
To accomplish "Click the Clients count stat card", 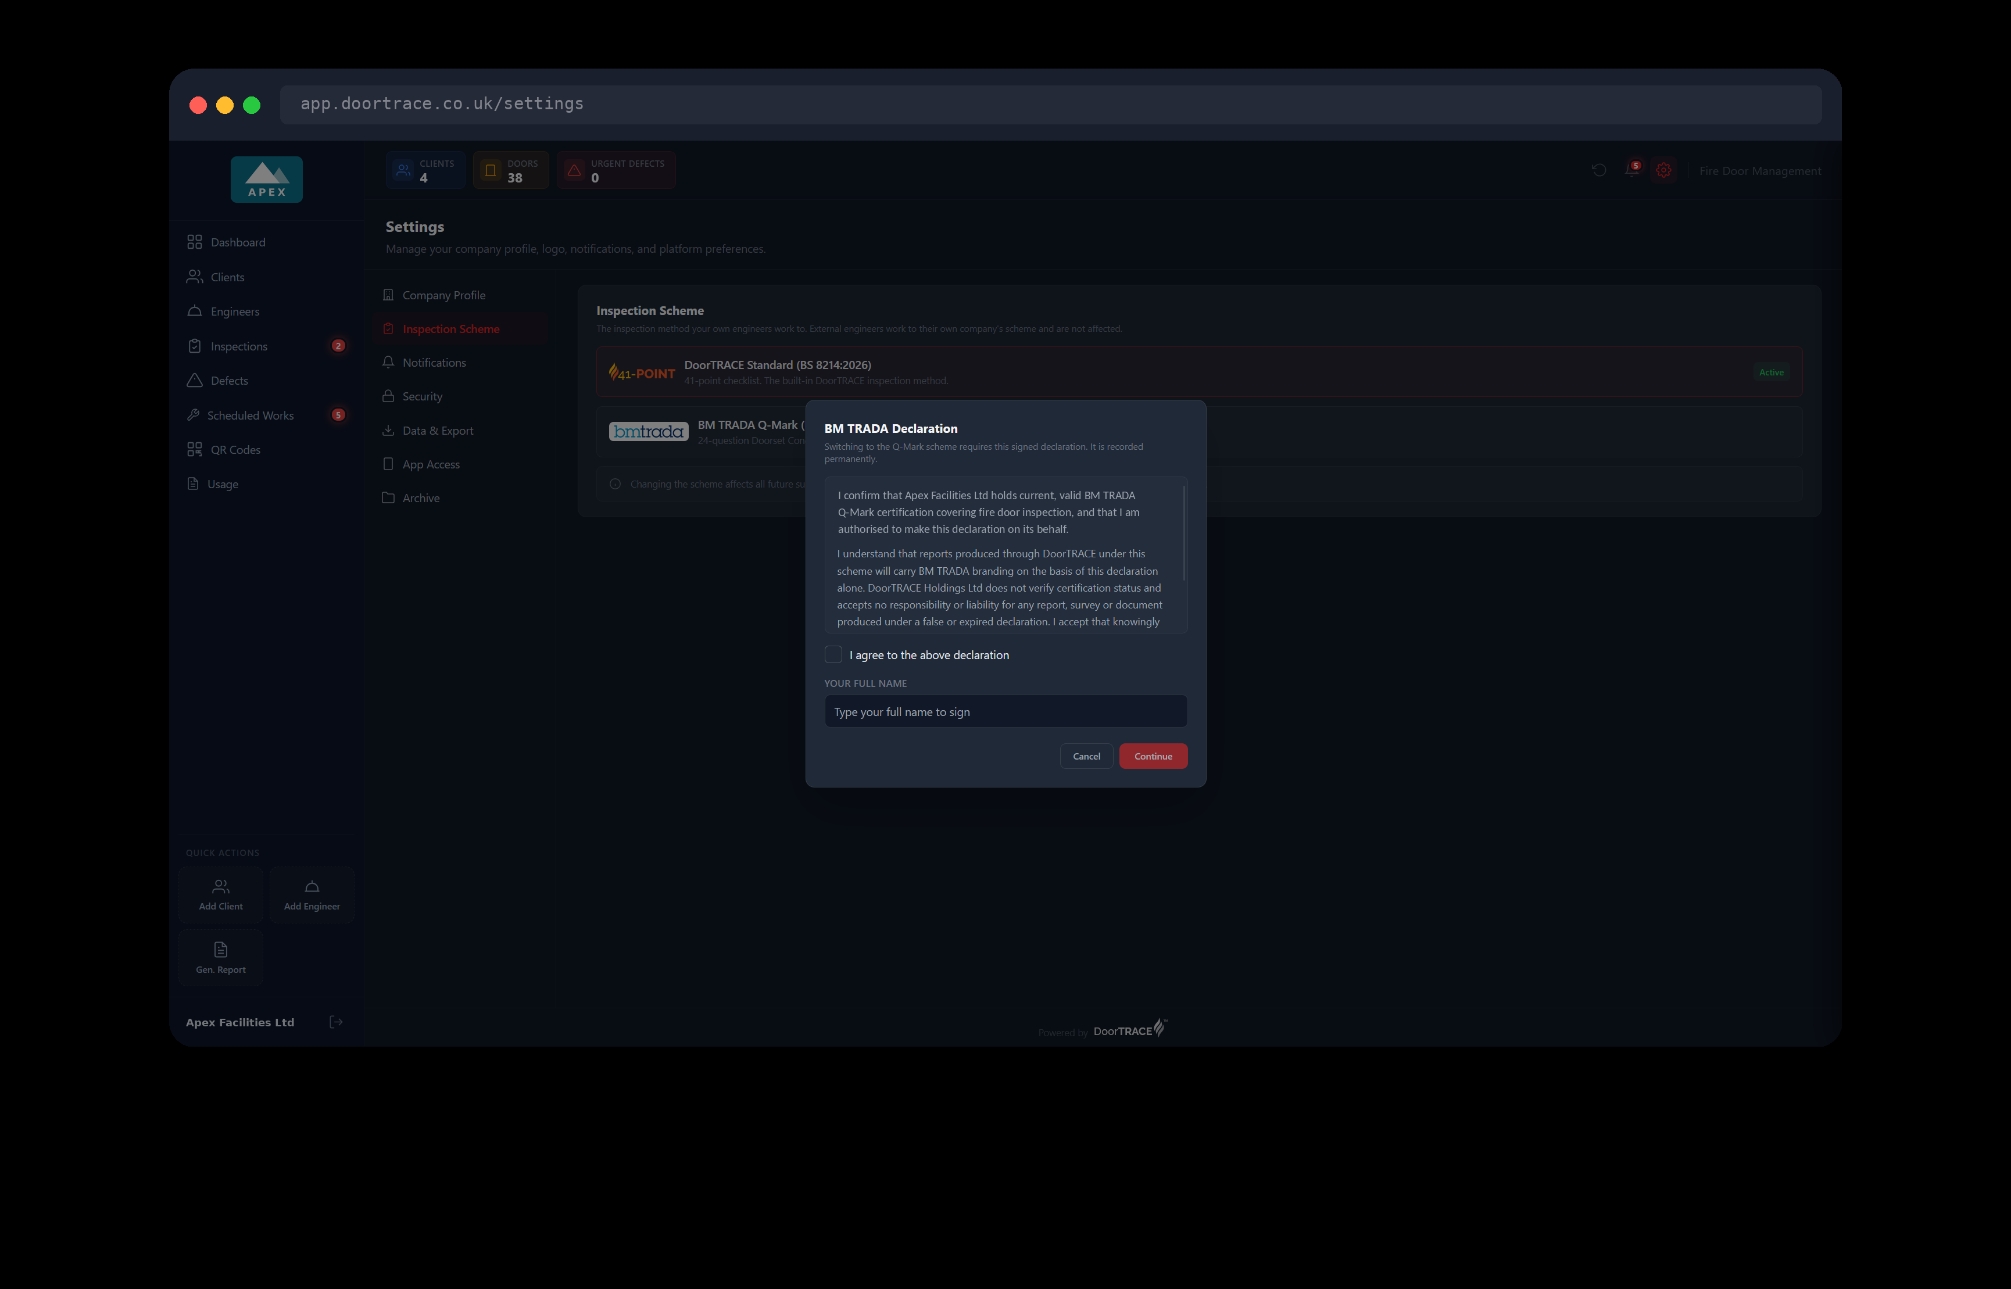I will pos(425,170).
